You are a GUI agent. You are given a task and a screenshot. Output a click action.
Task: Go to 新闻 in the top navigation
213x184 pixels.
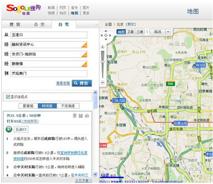(51, 8)
